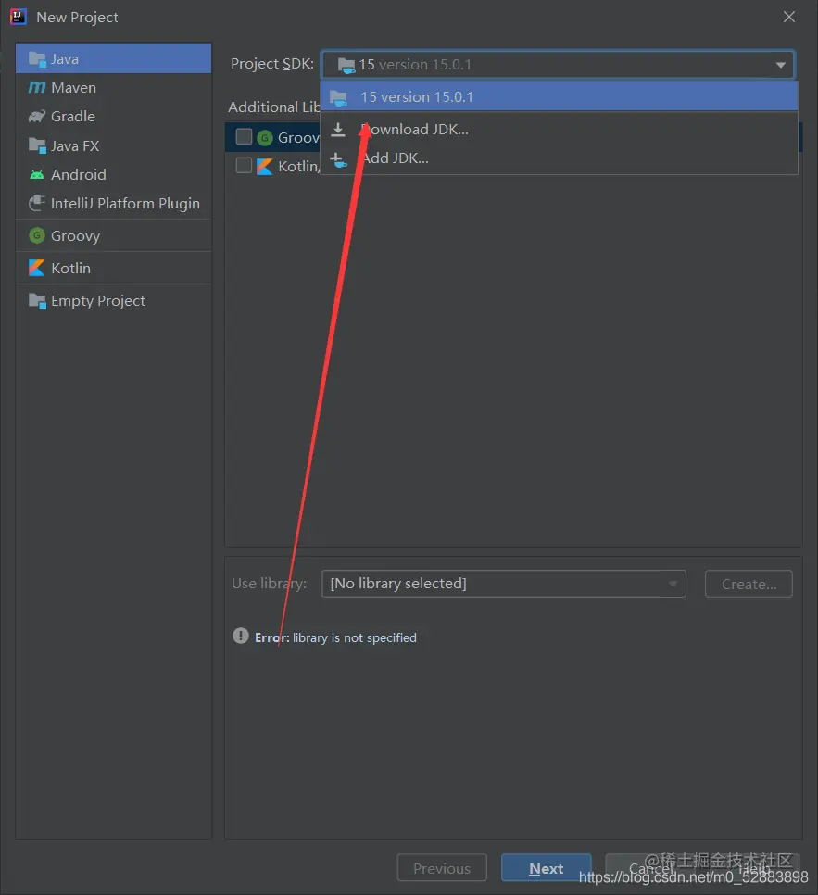Click the Android robot icon
The width and height of the screenshot is (818, 895).
click(37, 175)
